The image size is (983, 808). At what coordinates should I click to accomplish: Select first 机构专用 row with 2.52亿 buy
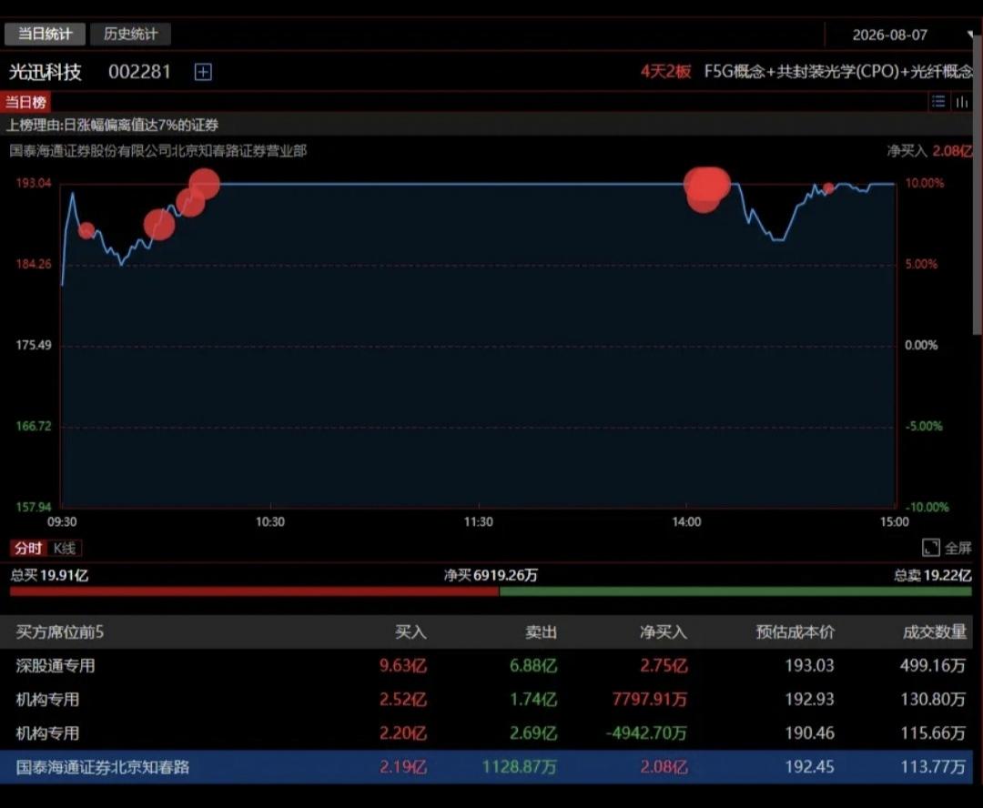point(486,700)
